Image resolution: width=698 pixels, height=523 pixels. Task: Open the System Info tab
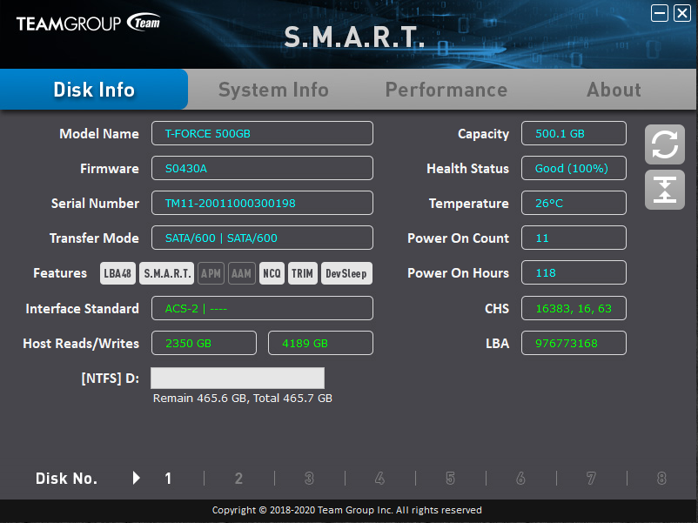pos(273,90)
